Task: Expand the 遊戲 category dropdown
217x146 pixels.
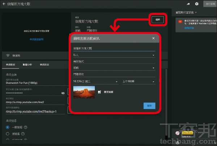Action: click(153, 68)
